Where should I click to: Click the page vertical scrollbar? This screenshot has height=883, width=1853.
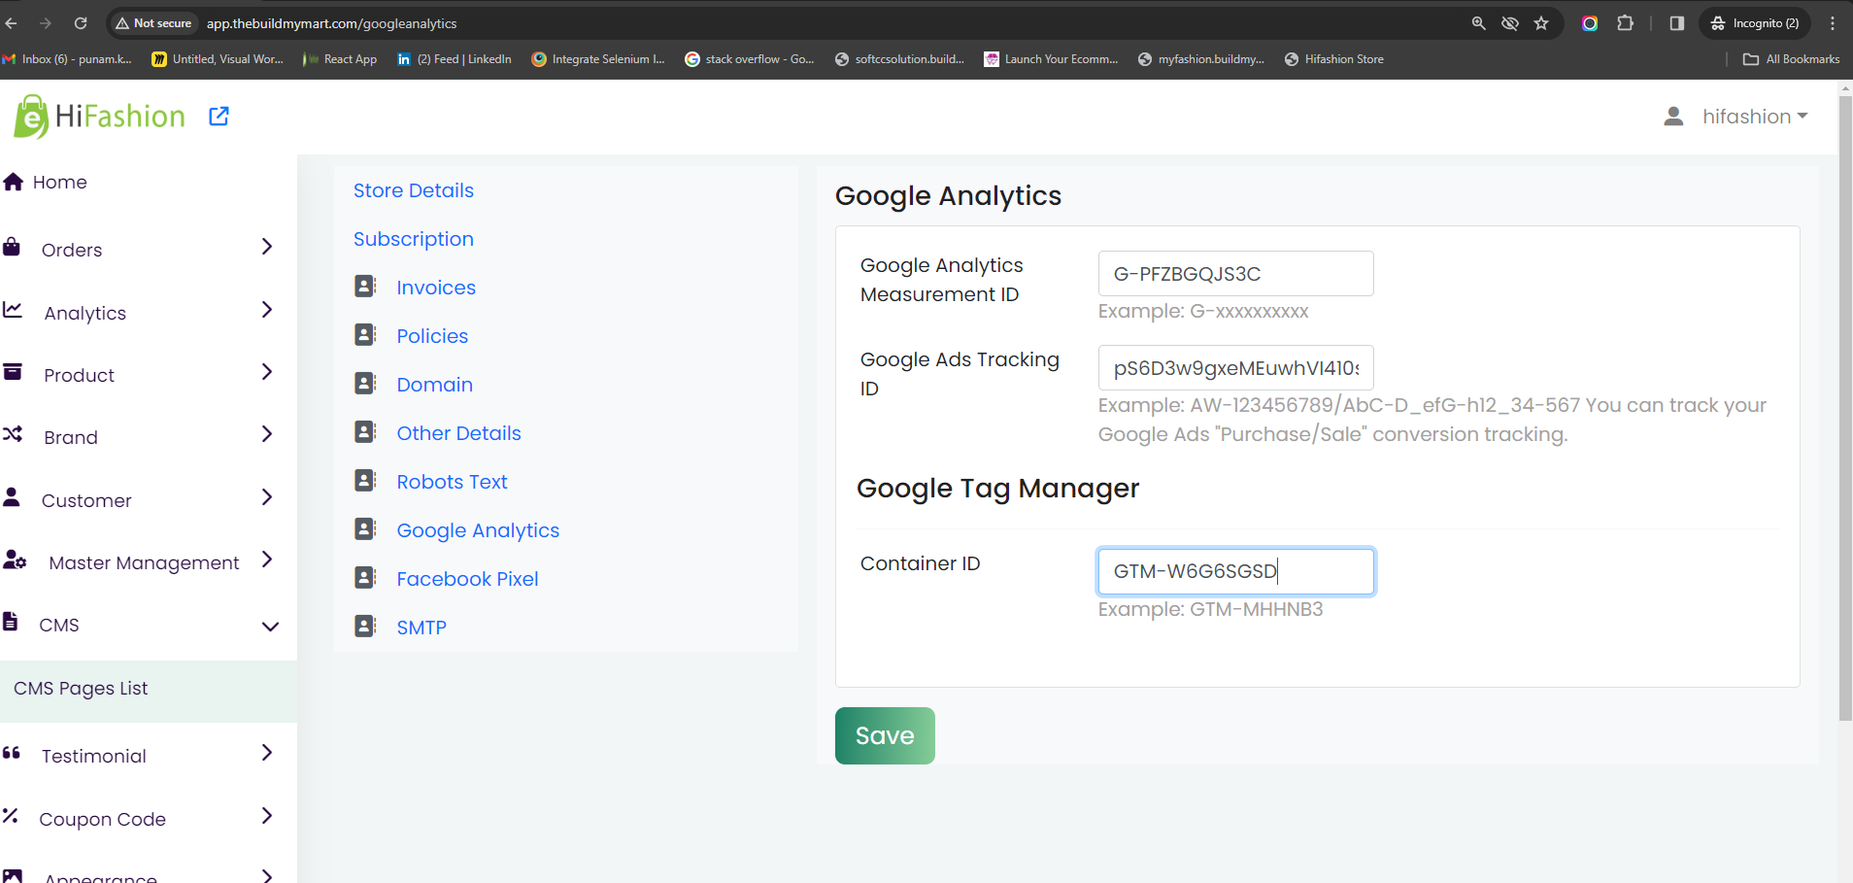1845,408
